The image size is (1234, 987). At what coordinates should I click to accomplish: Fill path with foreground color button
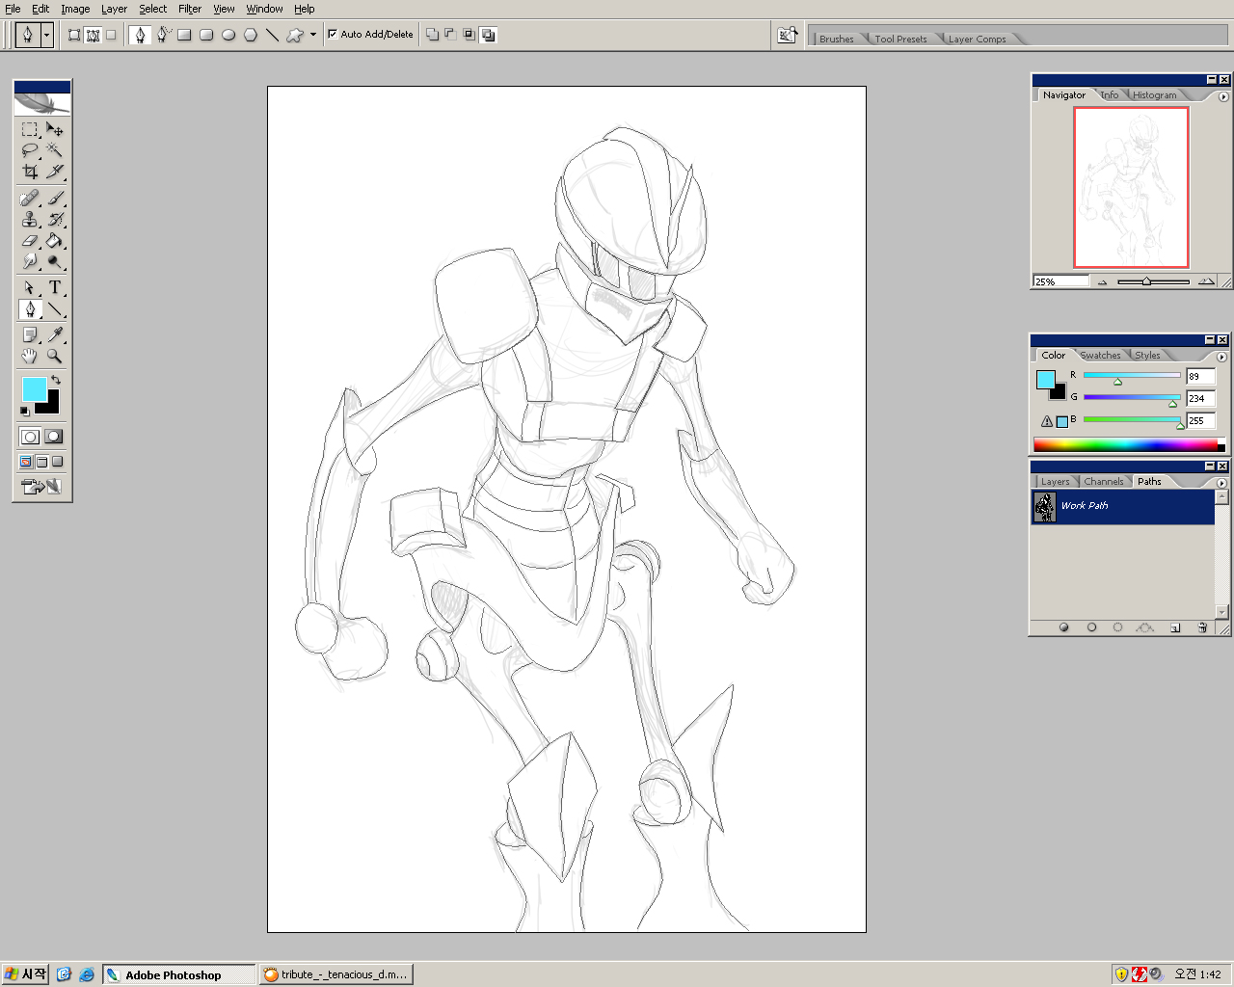click(1064, 627)
